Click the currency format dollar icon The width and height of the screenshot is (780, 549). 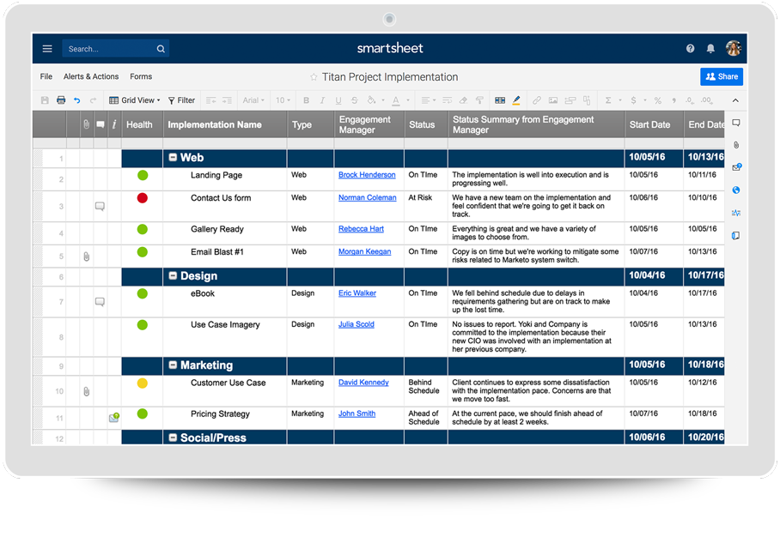click(633, 100)
